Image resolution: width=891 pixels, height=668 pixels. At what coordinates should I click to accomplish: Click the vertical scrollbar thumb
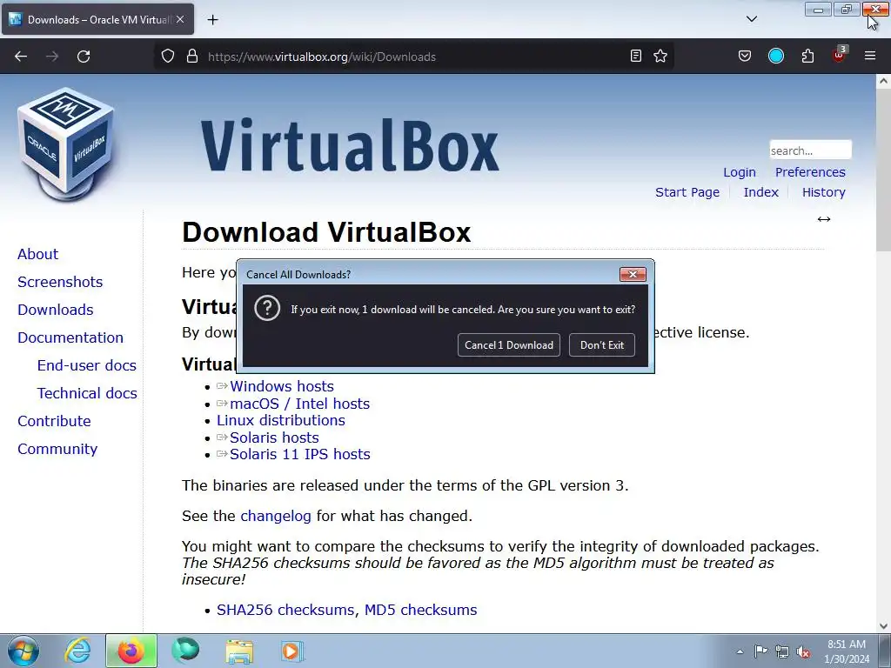[x=883, y=170]
